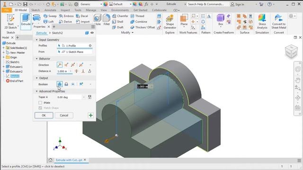The image size is (303, 170).
Task: Cancel the Extrude properties dialog
Action: [64, 115]
